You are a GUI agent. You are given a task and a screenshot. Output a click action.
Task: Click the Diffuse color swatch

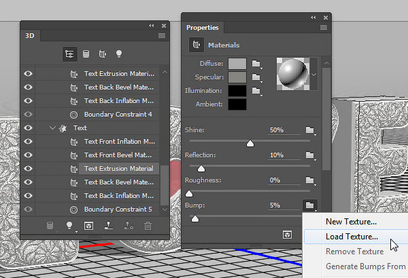pos(237,64)
